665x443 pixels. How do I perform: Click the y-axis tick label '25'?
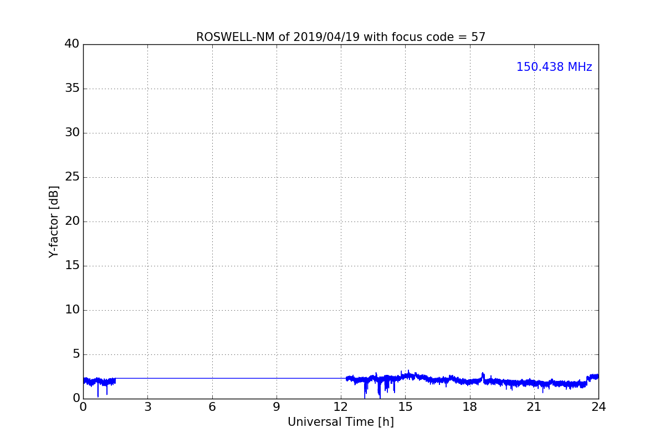point(72,177)
